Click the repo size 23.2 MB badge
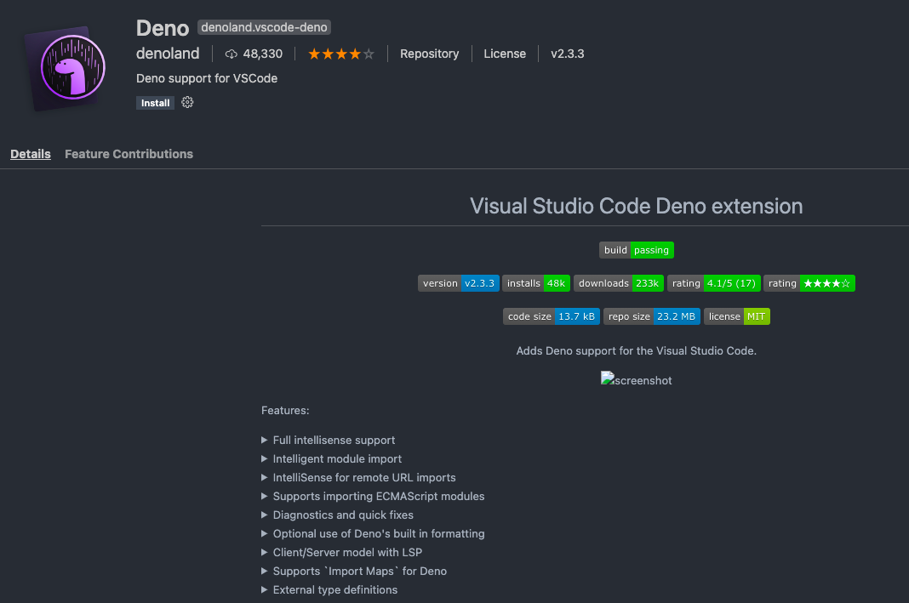Viewport: 909px width, 603px height. click(652, 316)
